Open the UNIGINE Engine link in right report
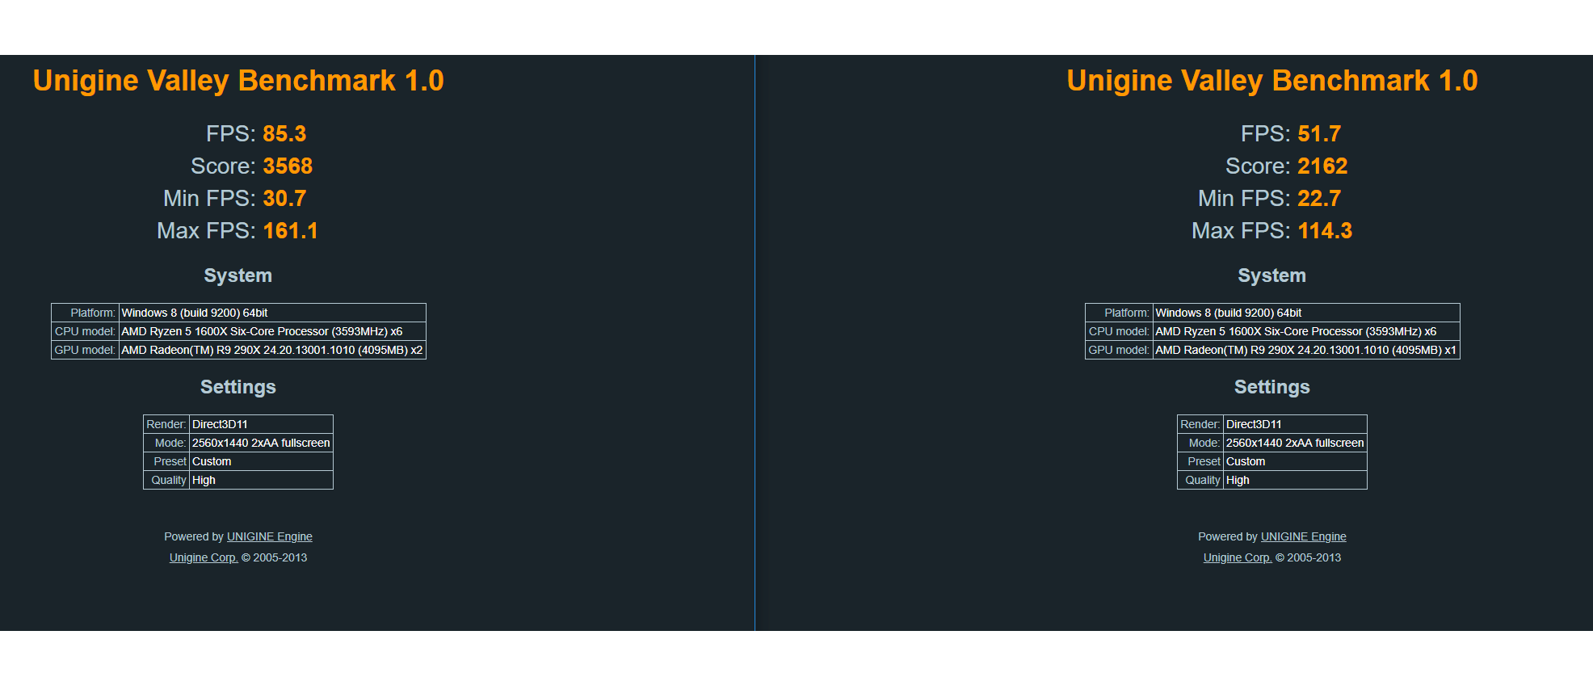The width and height of the screenshot is (1593, 698). coord(1303,536)
